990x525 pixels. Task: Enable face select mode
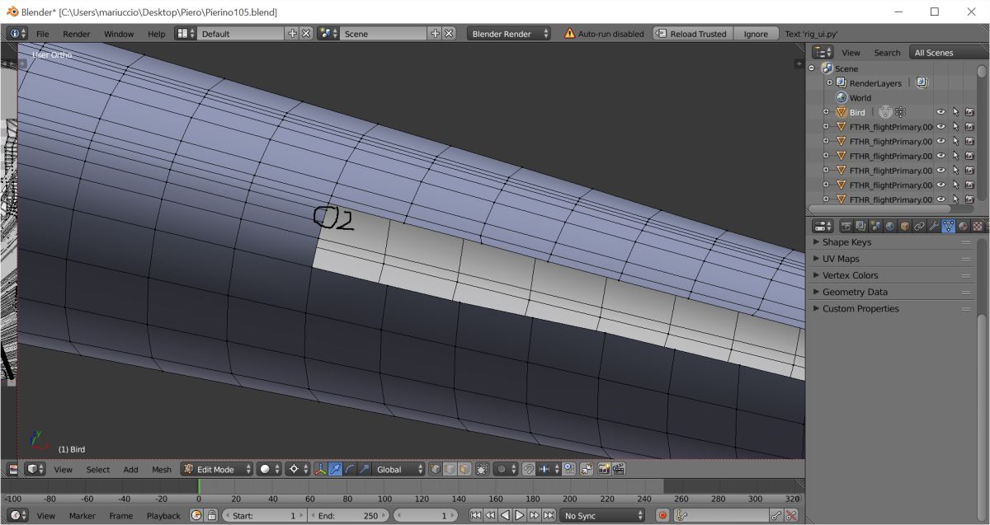(x=464, y=469)
